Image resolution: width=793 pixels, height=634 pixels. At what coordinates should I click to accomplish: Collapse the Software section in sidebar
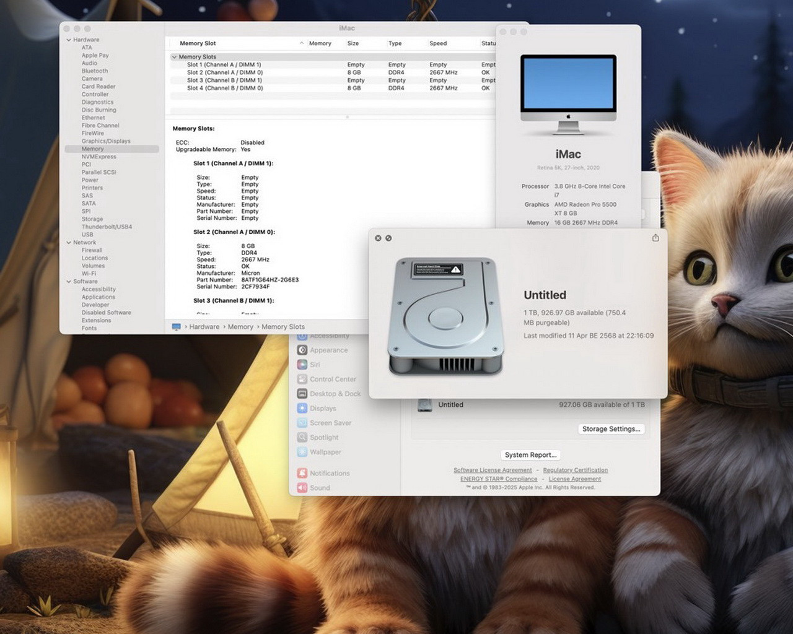coord(69,282)
